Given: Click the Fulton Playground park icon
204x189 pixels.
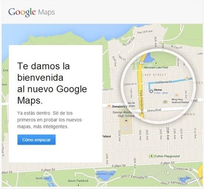Looking at the screenshot, I should point(151,156).
